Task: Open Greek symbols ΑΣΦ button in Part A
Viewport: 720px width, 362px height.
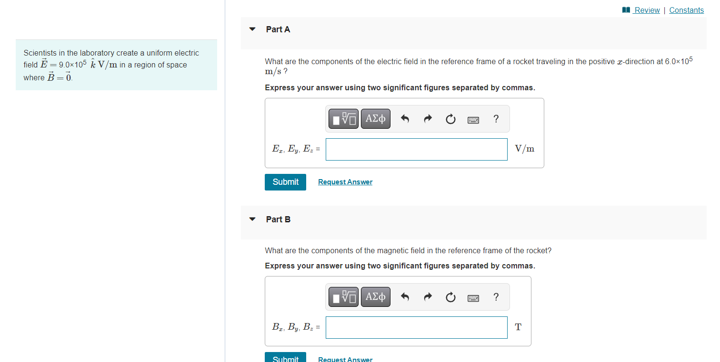Action: click(376, 119)
